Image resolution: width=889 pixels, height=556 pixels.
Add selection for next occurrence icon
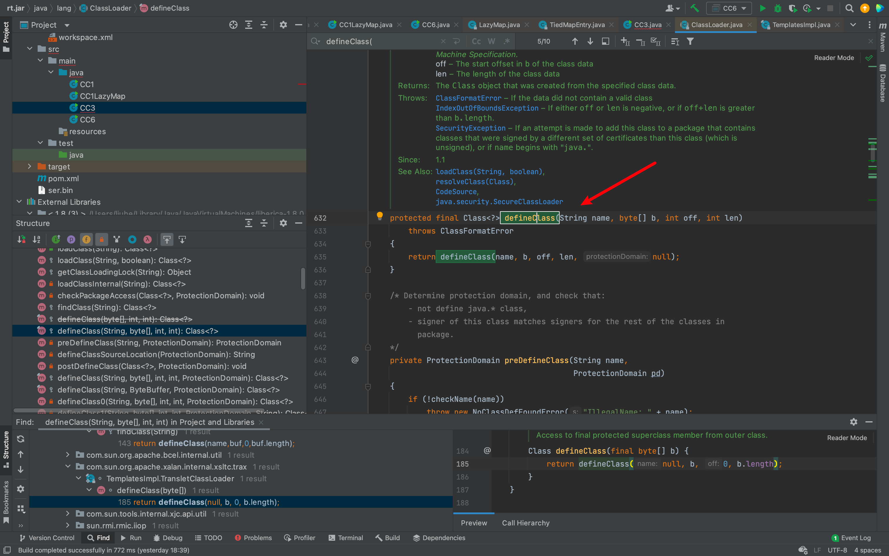pyautogui.click(x=625, y=41)
